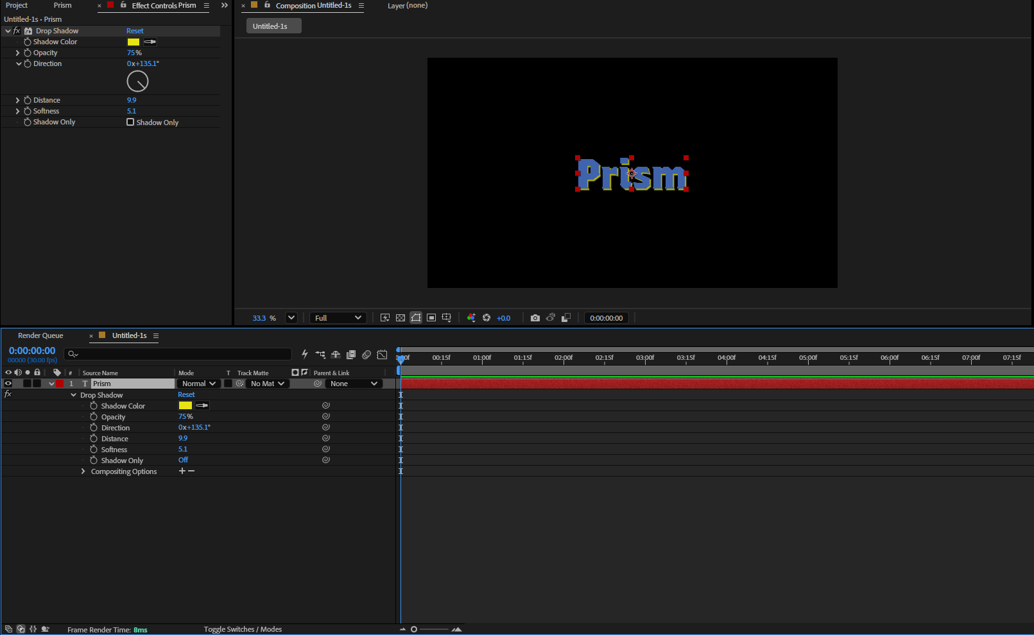Toggle Effect Controls panel lock icon
This screenshot has width=1034, height=635.
123,5
